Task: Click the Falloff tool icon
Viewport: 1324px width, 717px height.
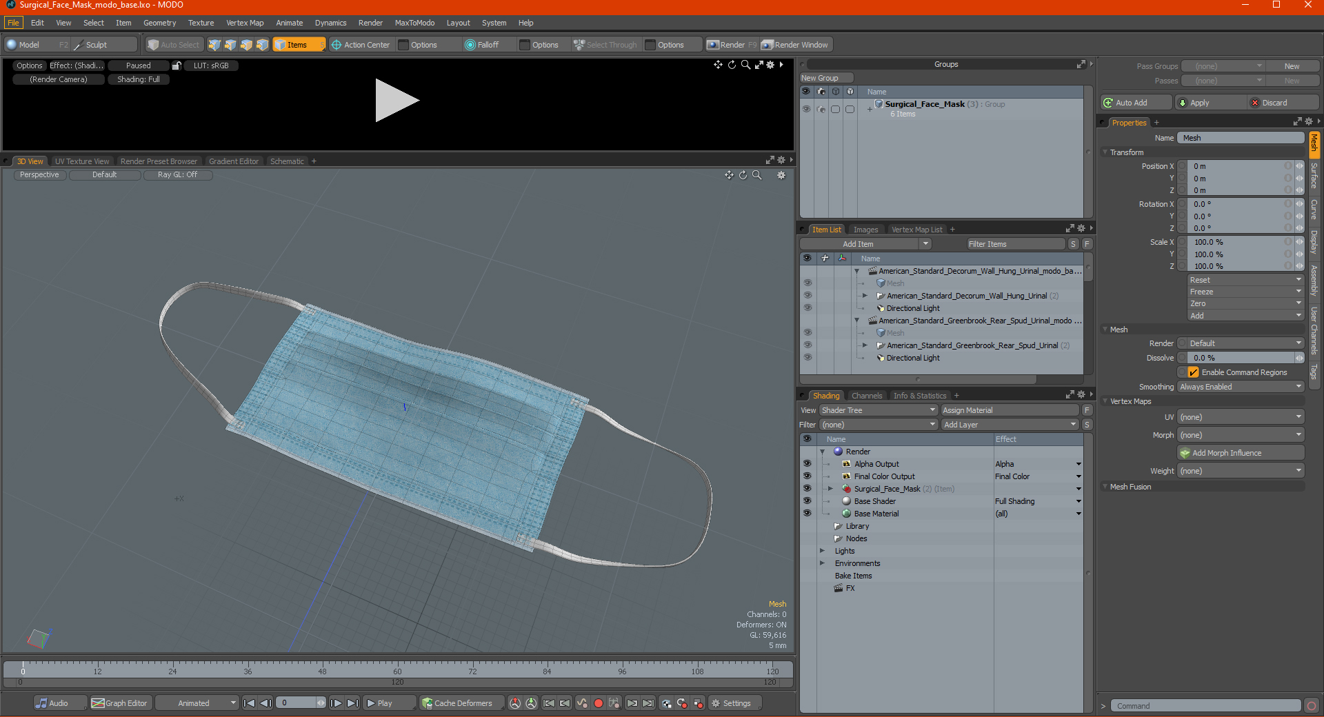Action: click(x=470, y=45)
